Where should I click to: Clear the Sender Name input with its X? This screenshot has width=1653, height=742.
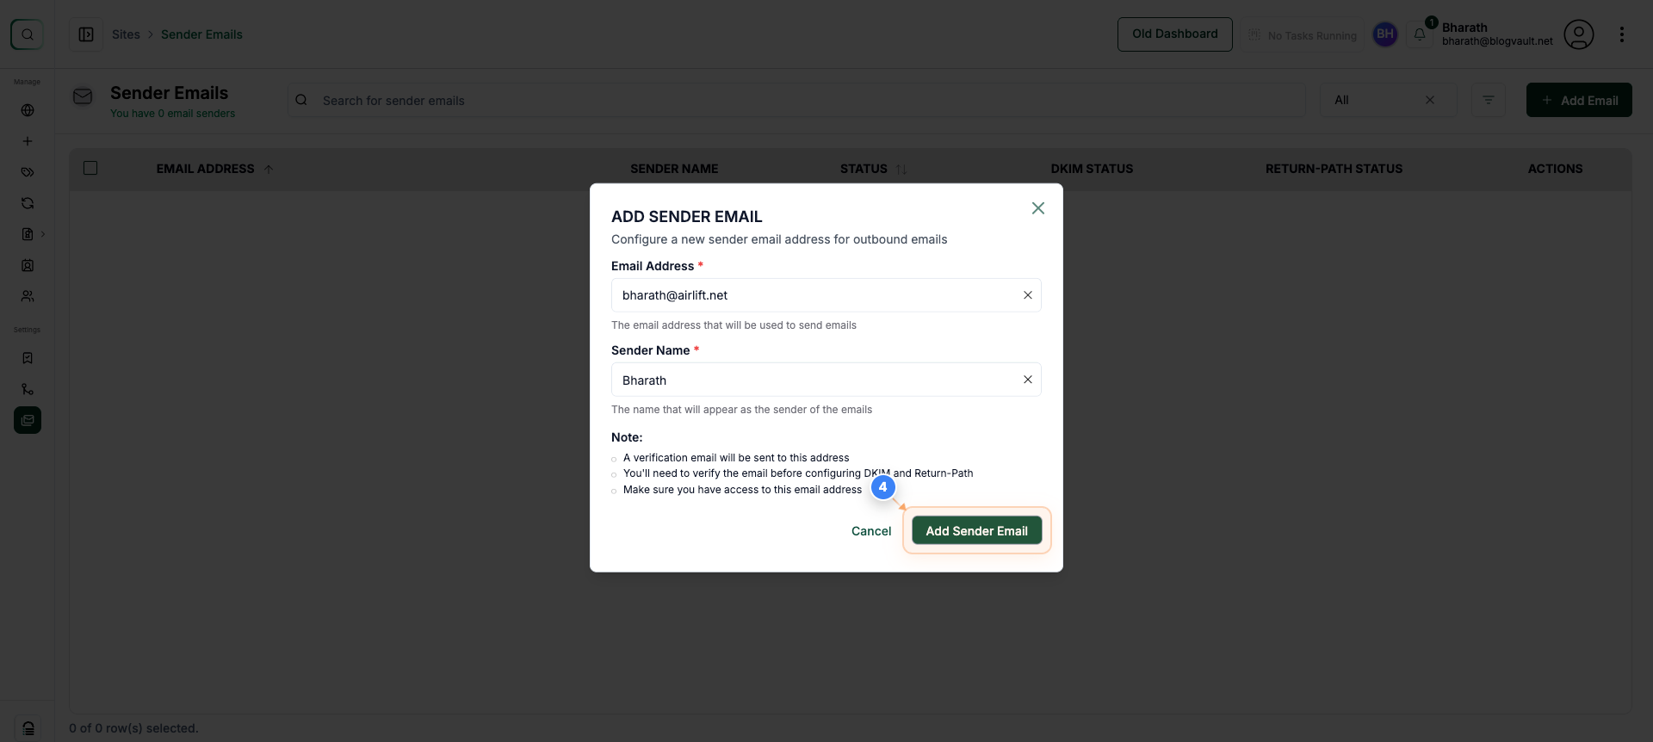coord(1027,380)
